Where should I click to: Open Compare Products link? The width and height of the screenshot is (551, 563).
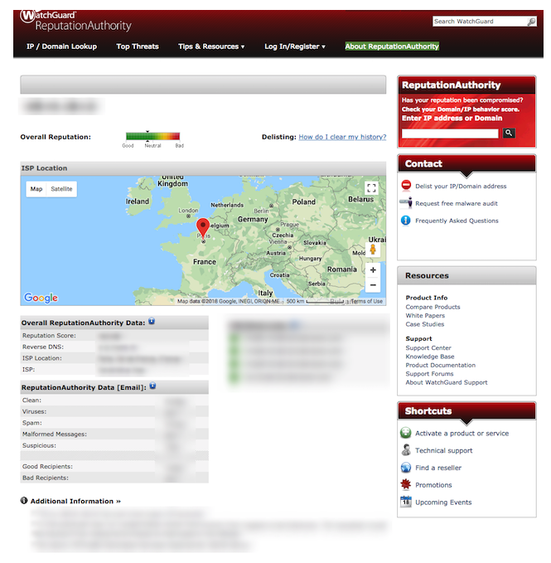[433, 307]
